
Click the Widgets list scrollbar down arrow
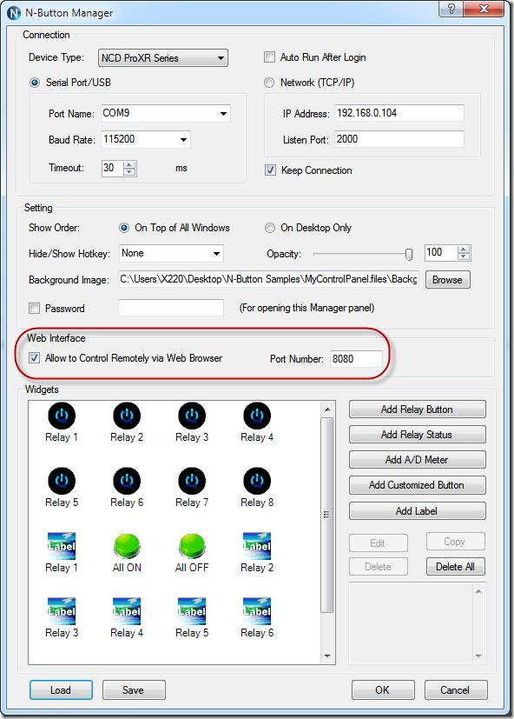coord(327,656)
